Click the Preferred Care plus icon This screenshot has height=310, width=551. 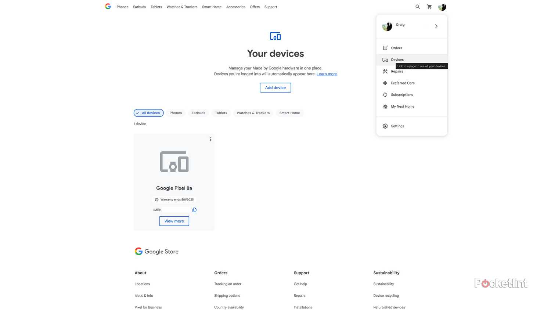coord(385,83)
